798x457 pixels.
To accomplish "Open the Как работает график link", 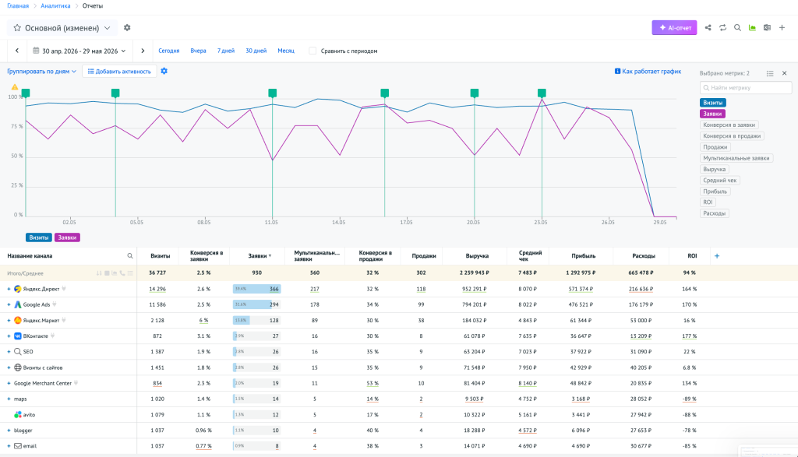I will click(x=648, y=71).
